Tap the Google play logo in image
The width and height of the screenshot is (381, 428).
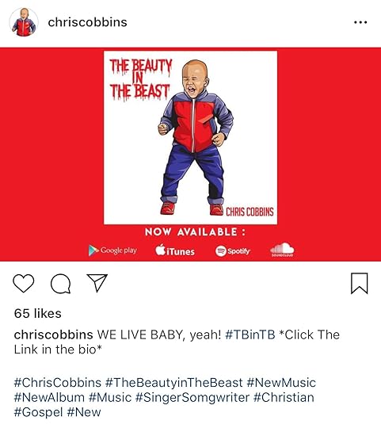point(112,250)
